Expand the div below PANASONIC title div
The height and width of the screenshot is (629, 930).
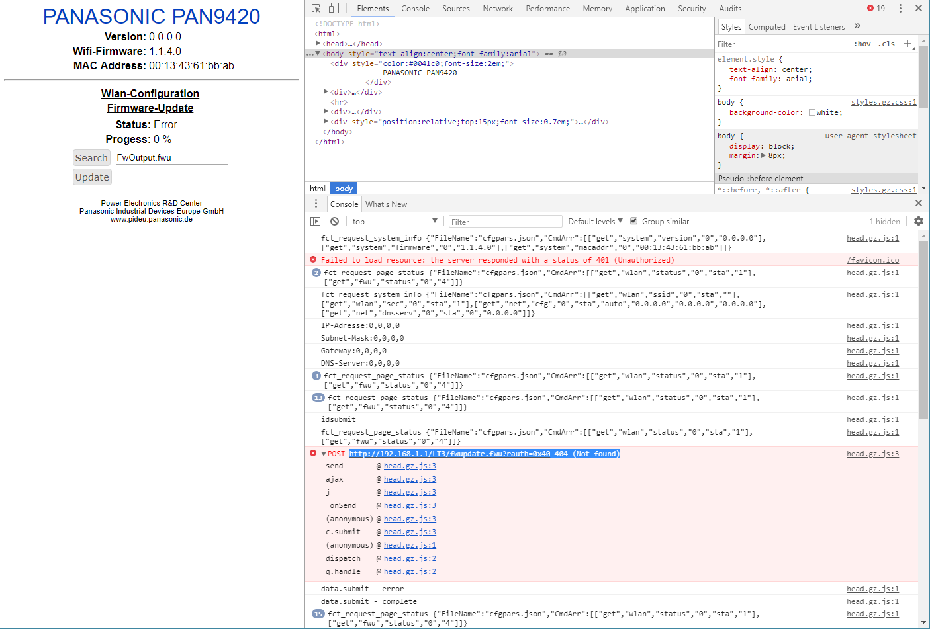(x=326, y=92)
